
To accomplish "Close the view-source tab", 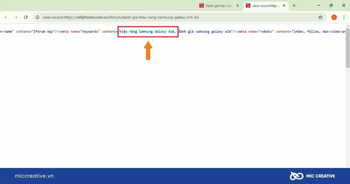I will (284, 6).
